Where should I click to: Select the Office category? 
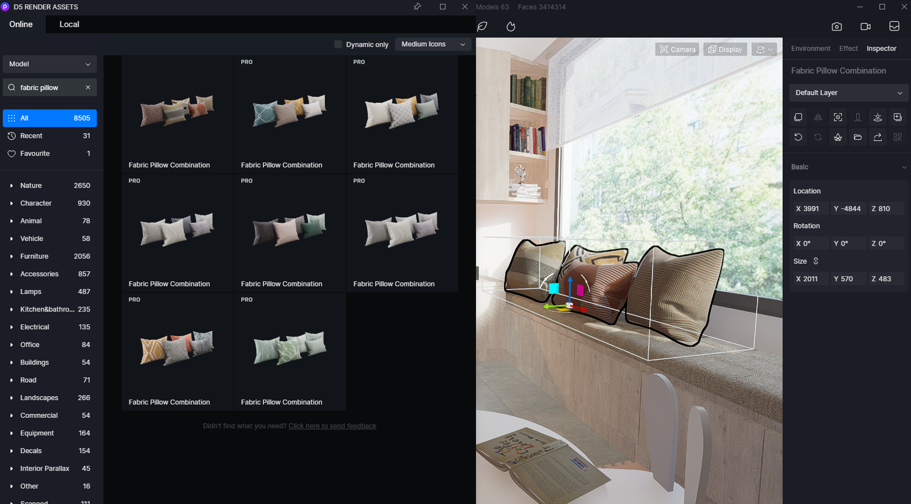click(x=50, y=345)
